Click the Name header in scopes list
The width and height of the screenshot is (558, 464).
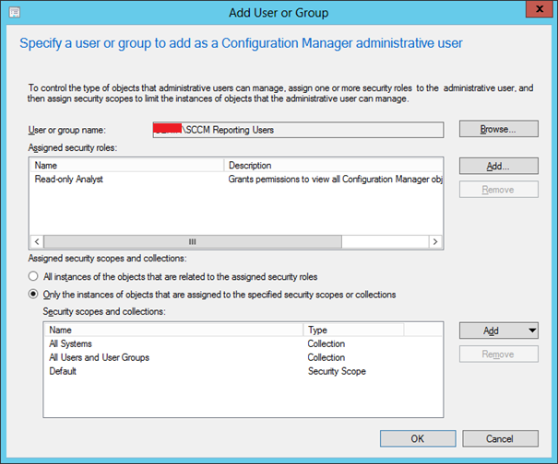(x=173, y=330)
